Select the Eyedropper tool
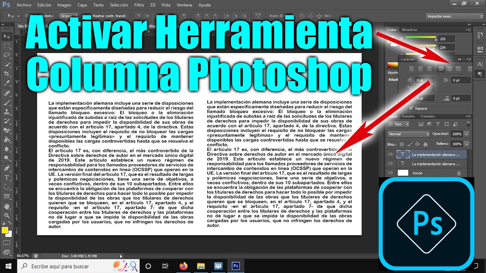 pyautogui.click(x=7, y=83)
